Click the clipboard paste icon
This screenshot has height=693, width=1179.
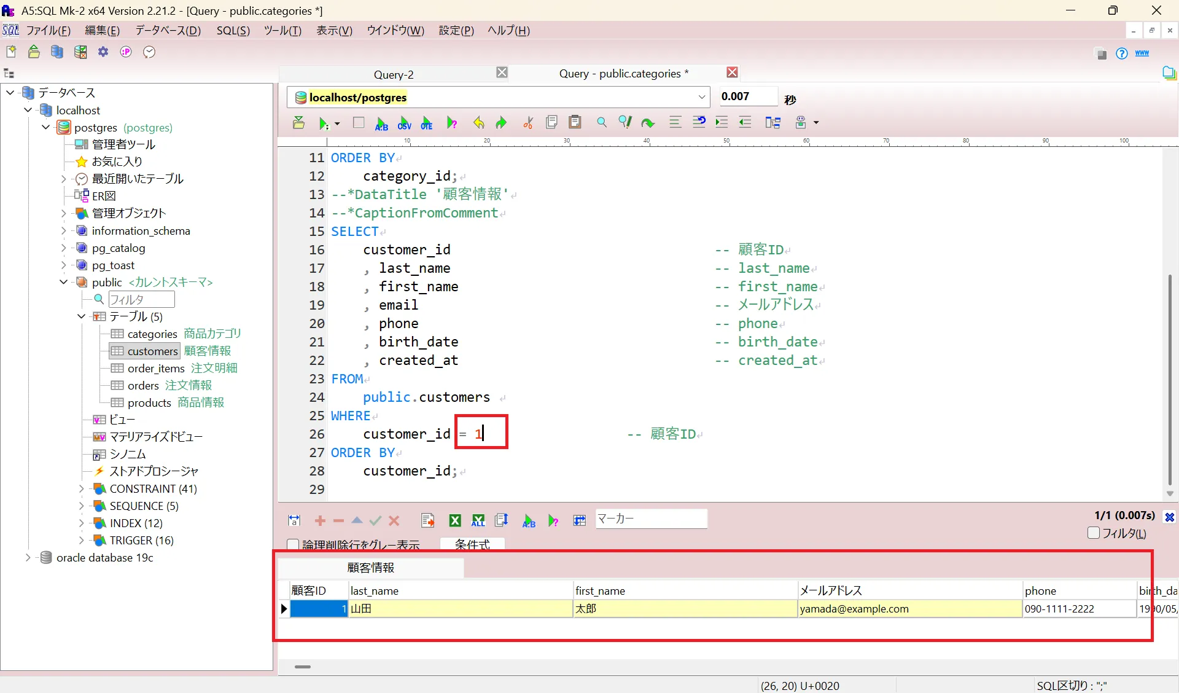575,122
